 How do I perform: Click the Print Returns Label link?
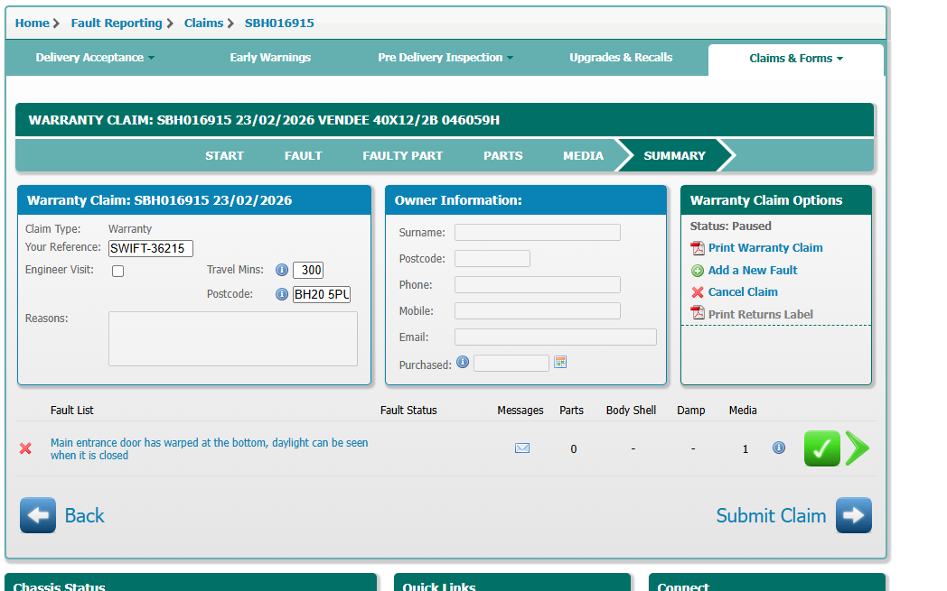tap(760, 314)
